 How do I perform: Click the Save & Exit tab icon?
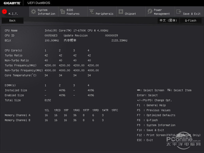click(178, 12)
